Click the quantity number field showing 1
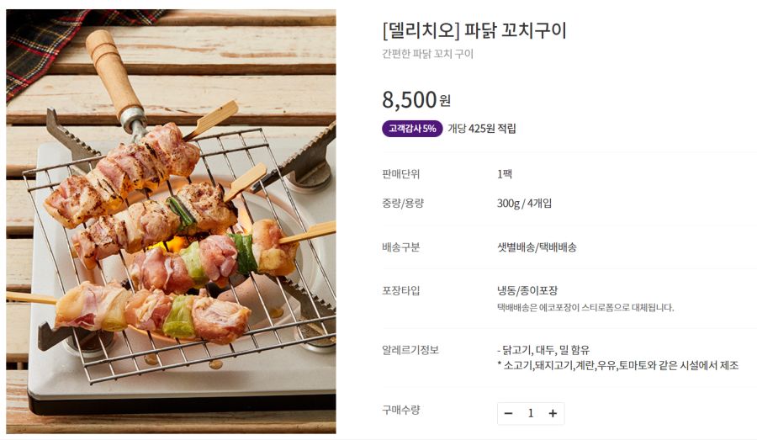 (x=531, y=413)
